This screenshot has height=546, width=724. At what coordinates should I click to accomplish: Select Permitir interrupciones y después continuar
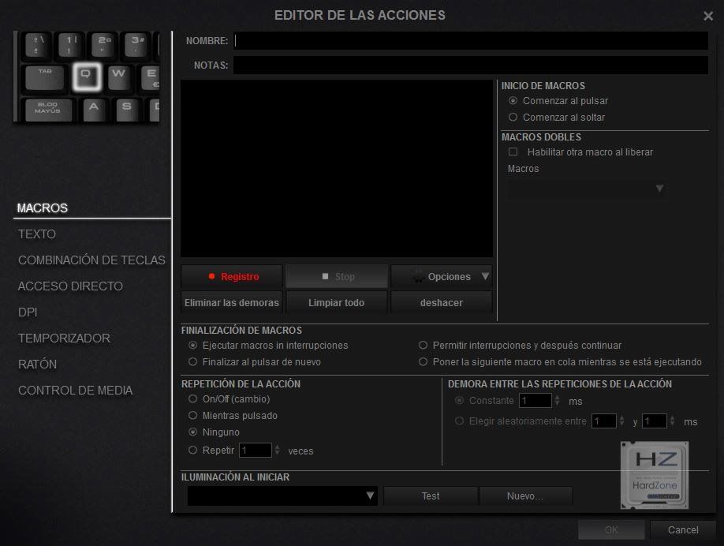tap(423, 346)
